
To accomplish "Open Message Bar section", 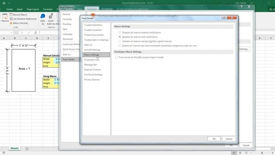I will point(91,65).
